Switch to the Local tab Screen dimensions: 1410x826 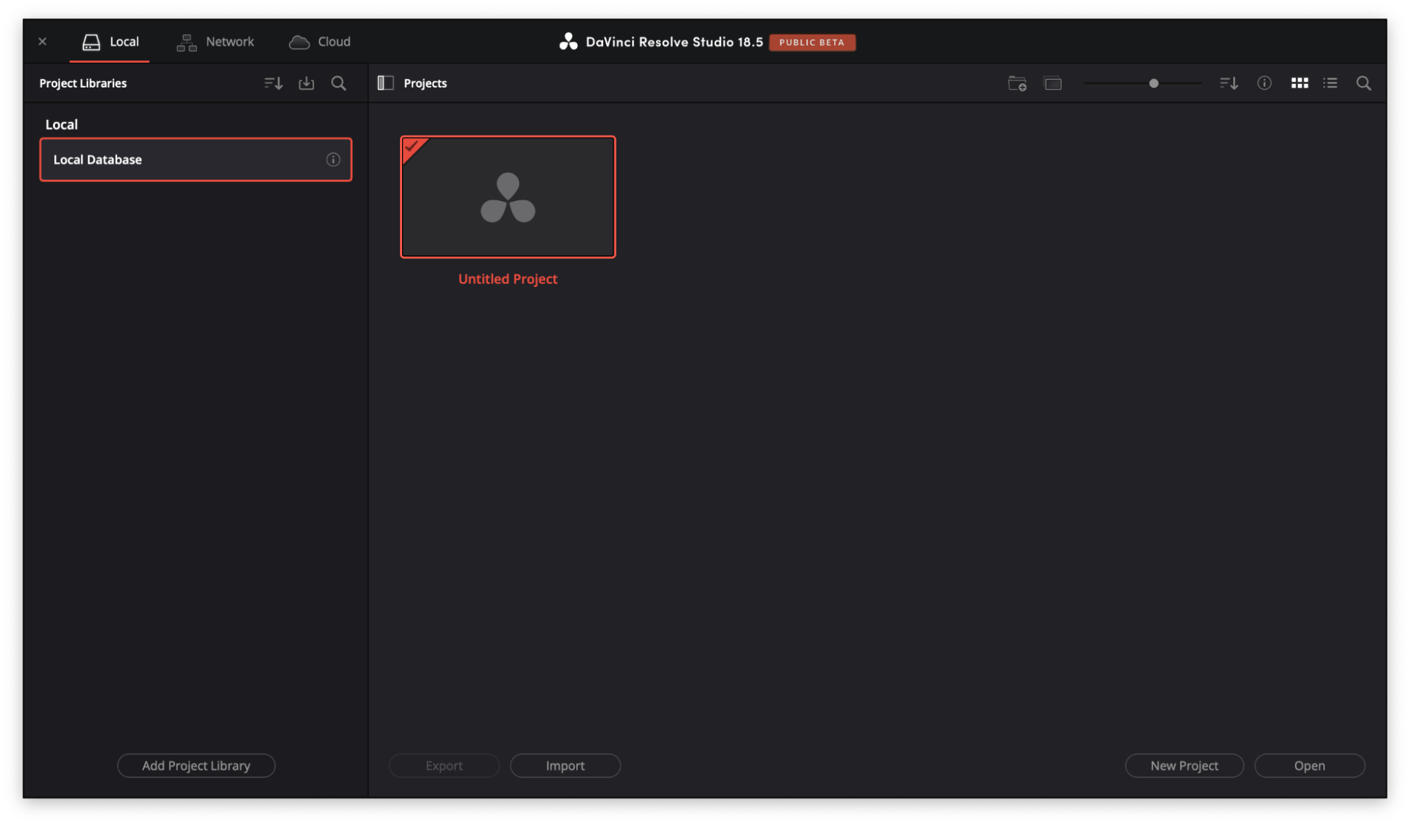pyautogui.click(x=110, y=42)
